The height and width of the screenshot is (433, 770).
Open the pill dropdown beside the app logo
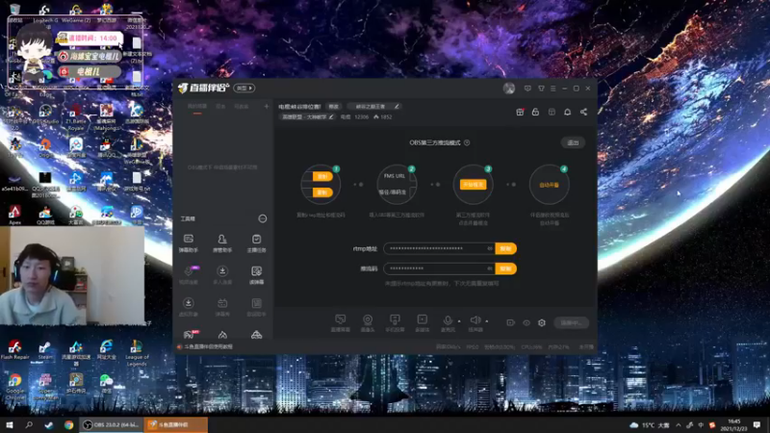(x=244, y=89)
